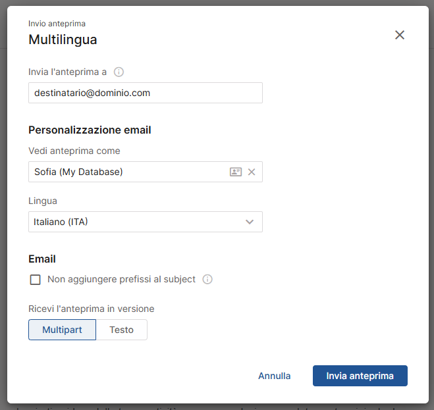Click the "Non aggiungere prefissi al subject" label text
This screenshot has height=410, width=434.
click(x=121, y=279)
